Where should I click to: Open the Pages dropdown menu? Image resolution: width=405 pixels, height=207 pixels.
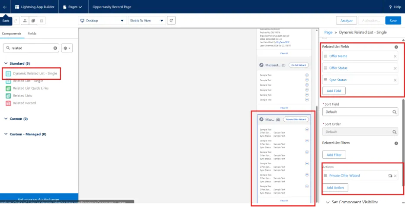pyautogui.click(x=73, y=7)
